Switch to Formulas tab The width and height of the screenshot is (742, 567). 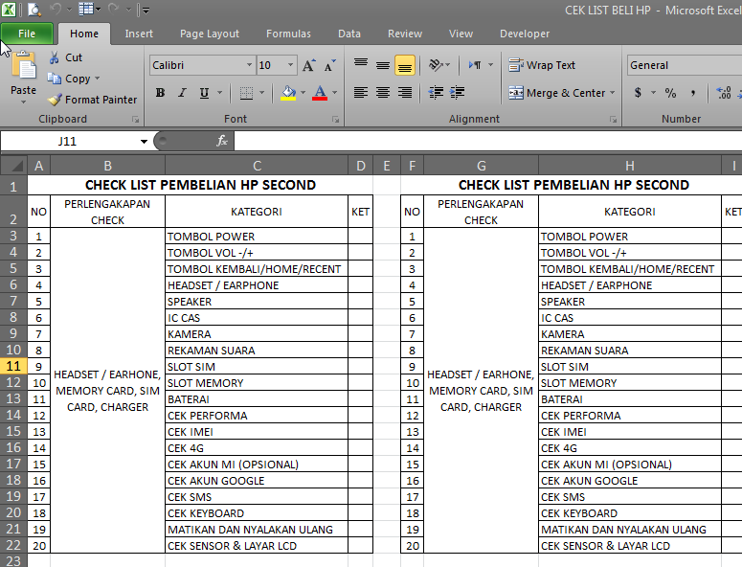(288, 34)
